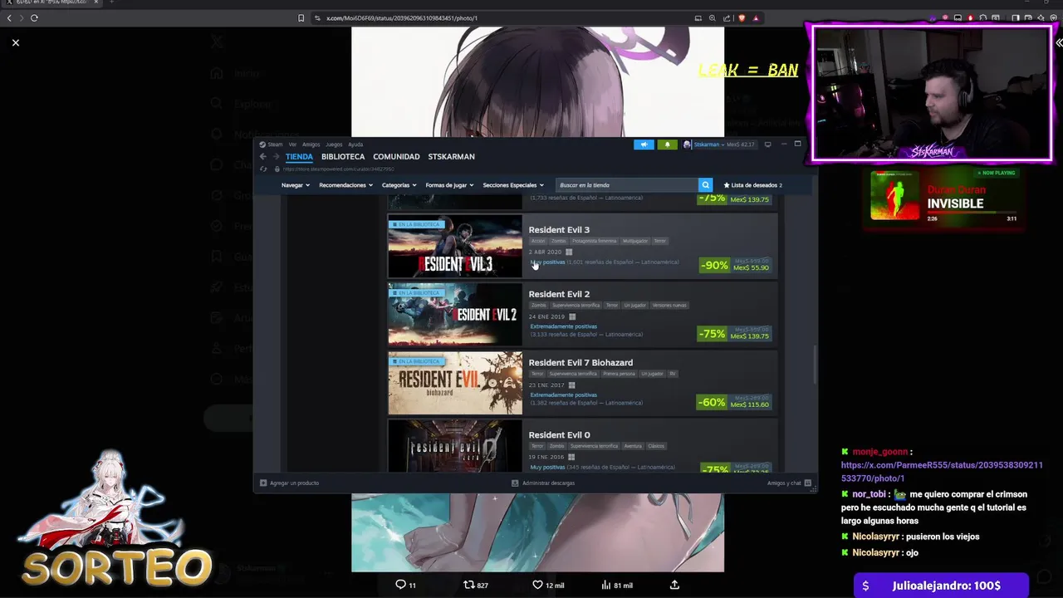Collapse the photo side panel chevrons

(1058, 42)
